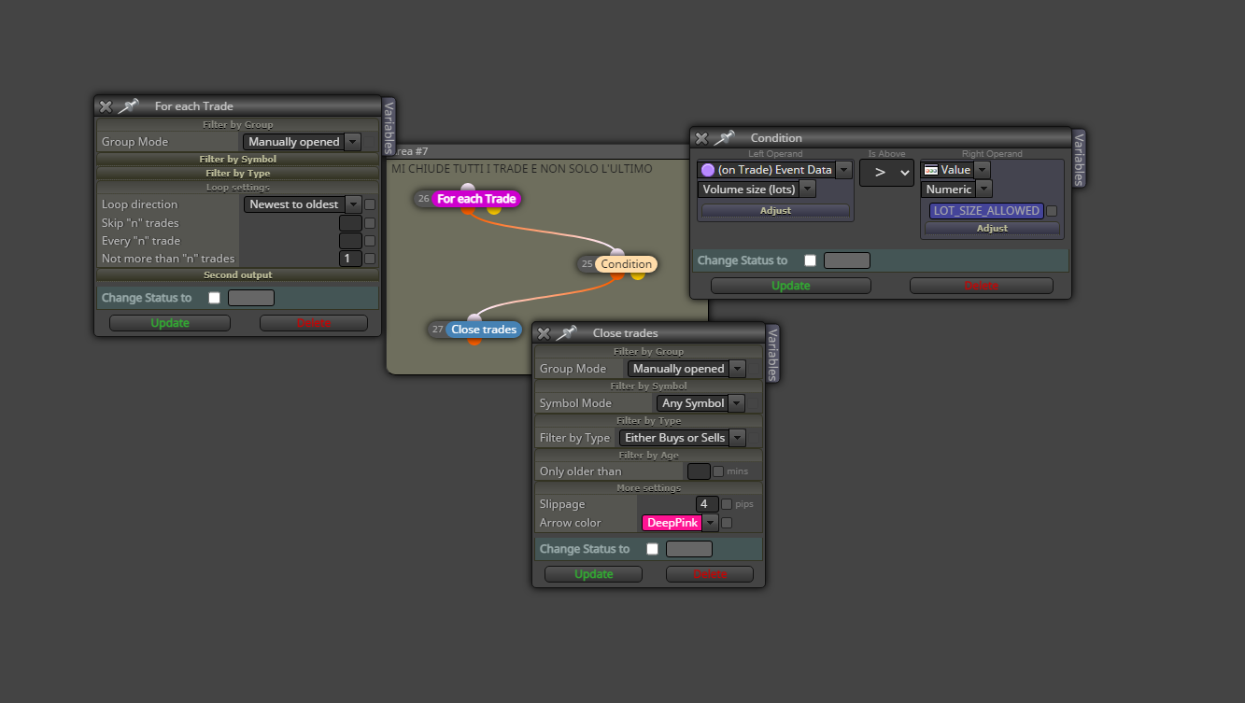Toggle checkbox next to mins
Image resolution: width=1245 pixels, height=703 pixels.
pos(718,471)
